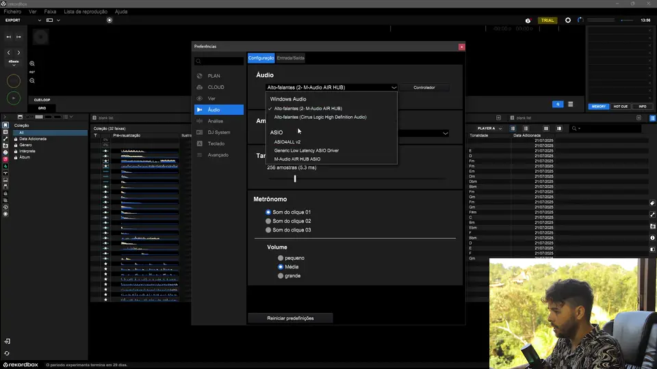Screen dimensions: 657x369
Task: Open the 4Beats jump size dropdown
Action: point(14,63)
